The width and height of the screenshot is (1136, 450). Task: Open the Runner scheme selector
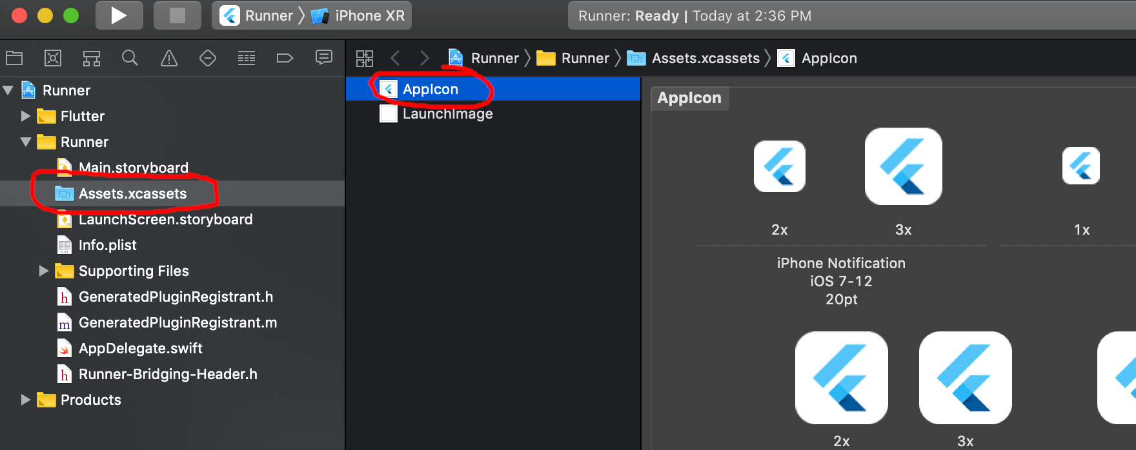pyautogui.click(x=257, y=15)
